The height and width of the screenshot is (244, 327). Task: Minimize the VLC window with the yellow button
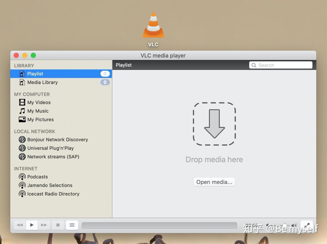click(x=25, y=55)
